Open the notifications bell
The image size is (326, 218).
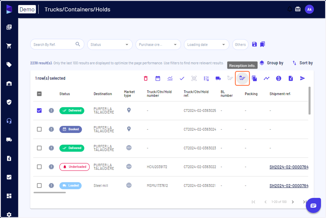point(290,9)
